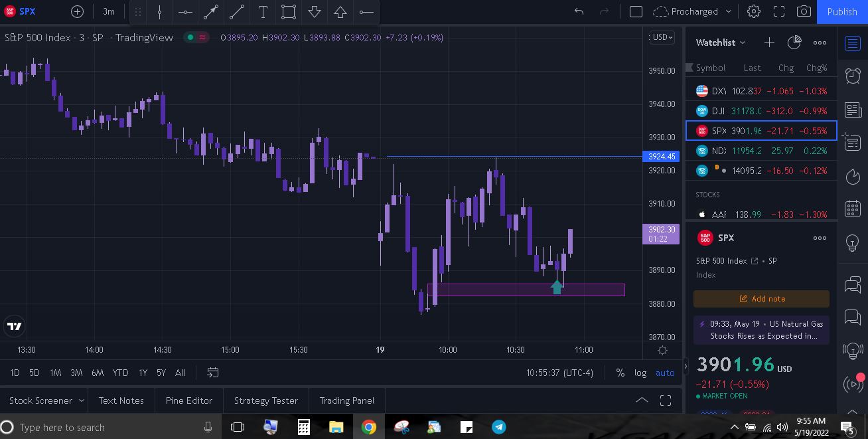Image resolution: width=868 pixels, height=439 pixels.
Task: Open the USD currency dropdown on price axis
Action: click(662, 37)
